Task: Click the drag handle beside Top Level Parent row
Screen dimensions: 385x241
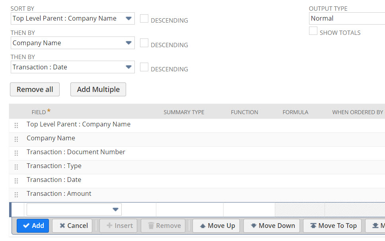Action: [x=16, y=125]
